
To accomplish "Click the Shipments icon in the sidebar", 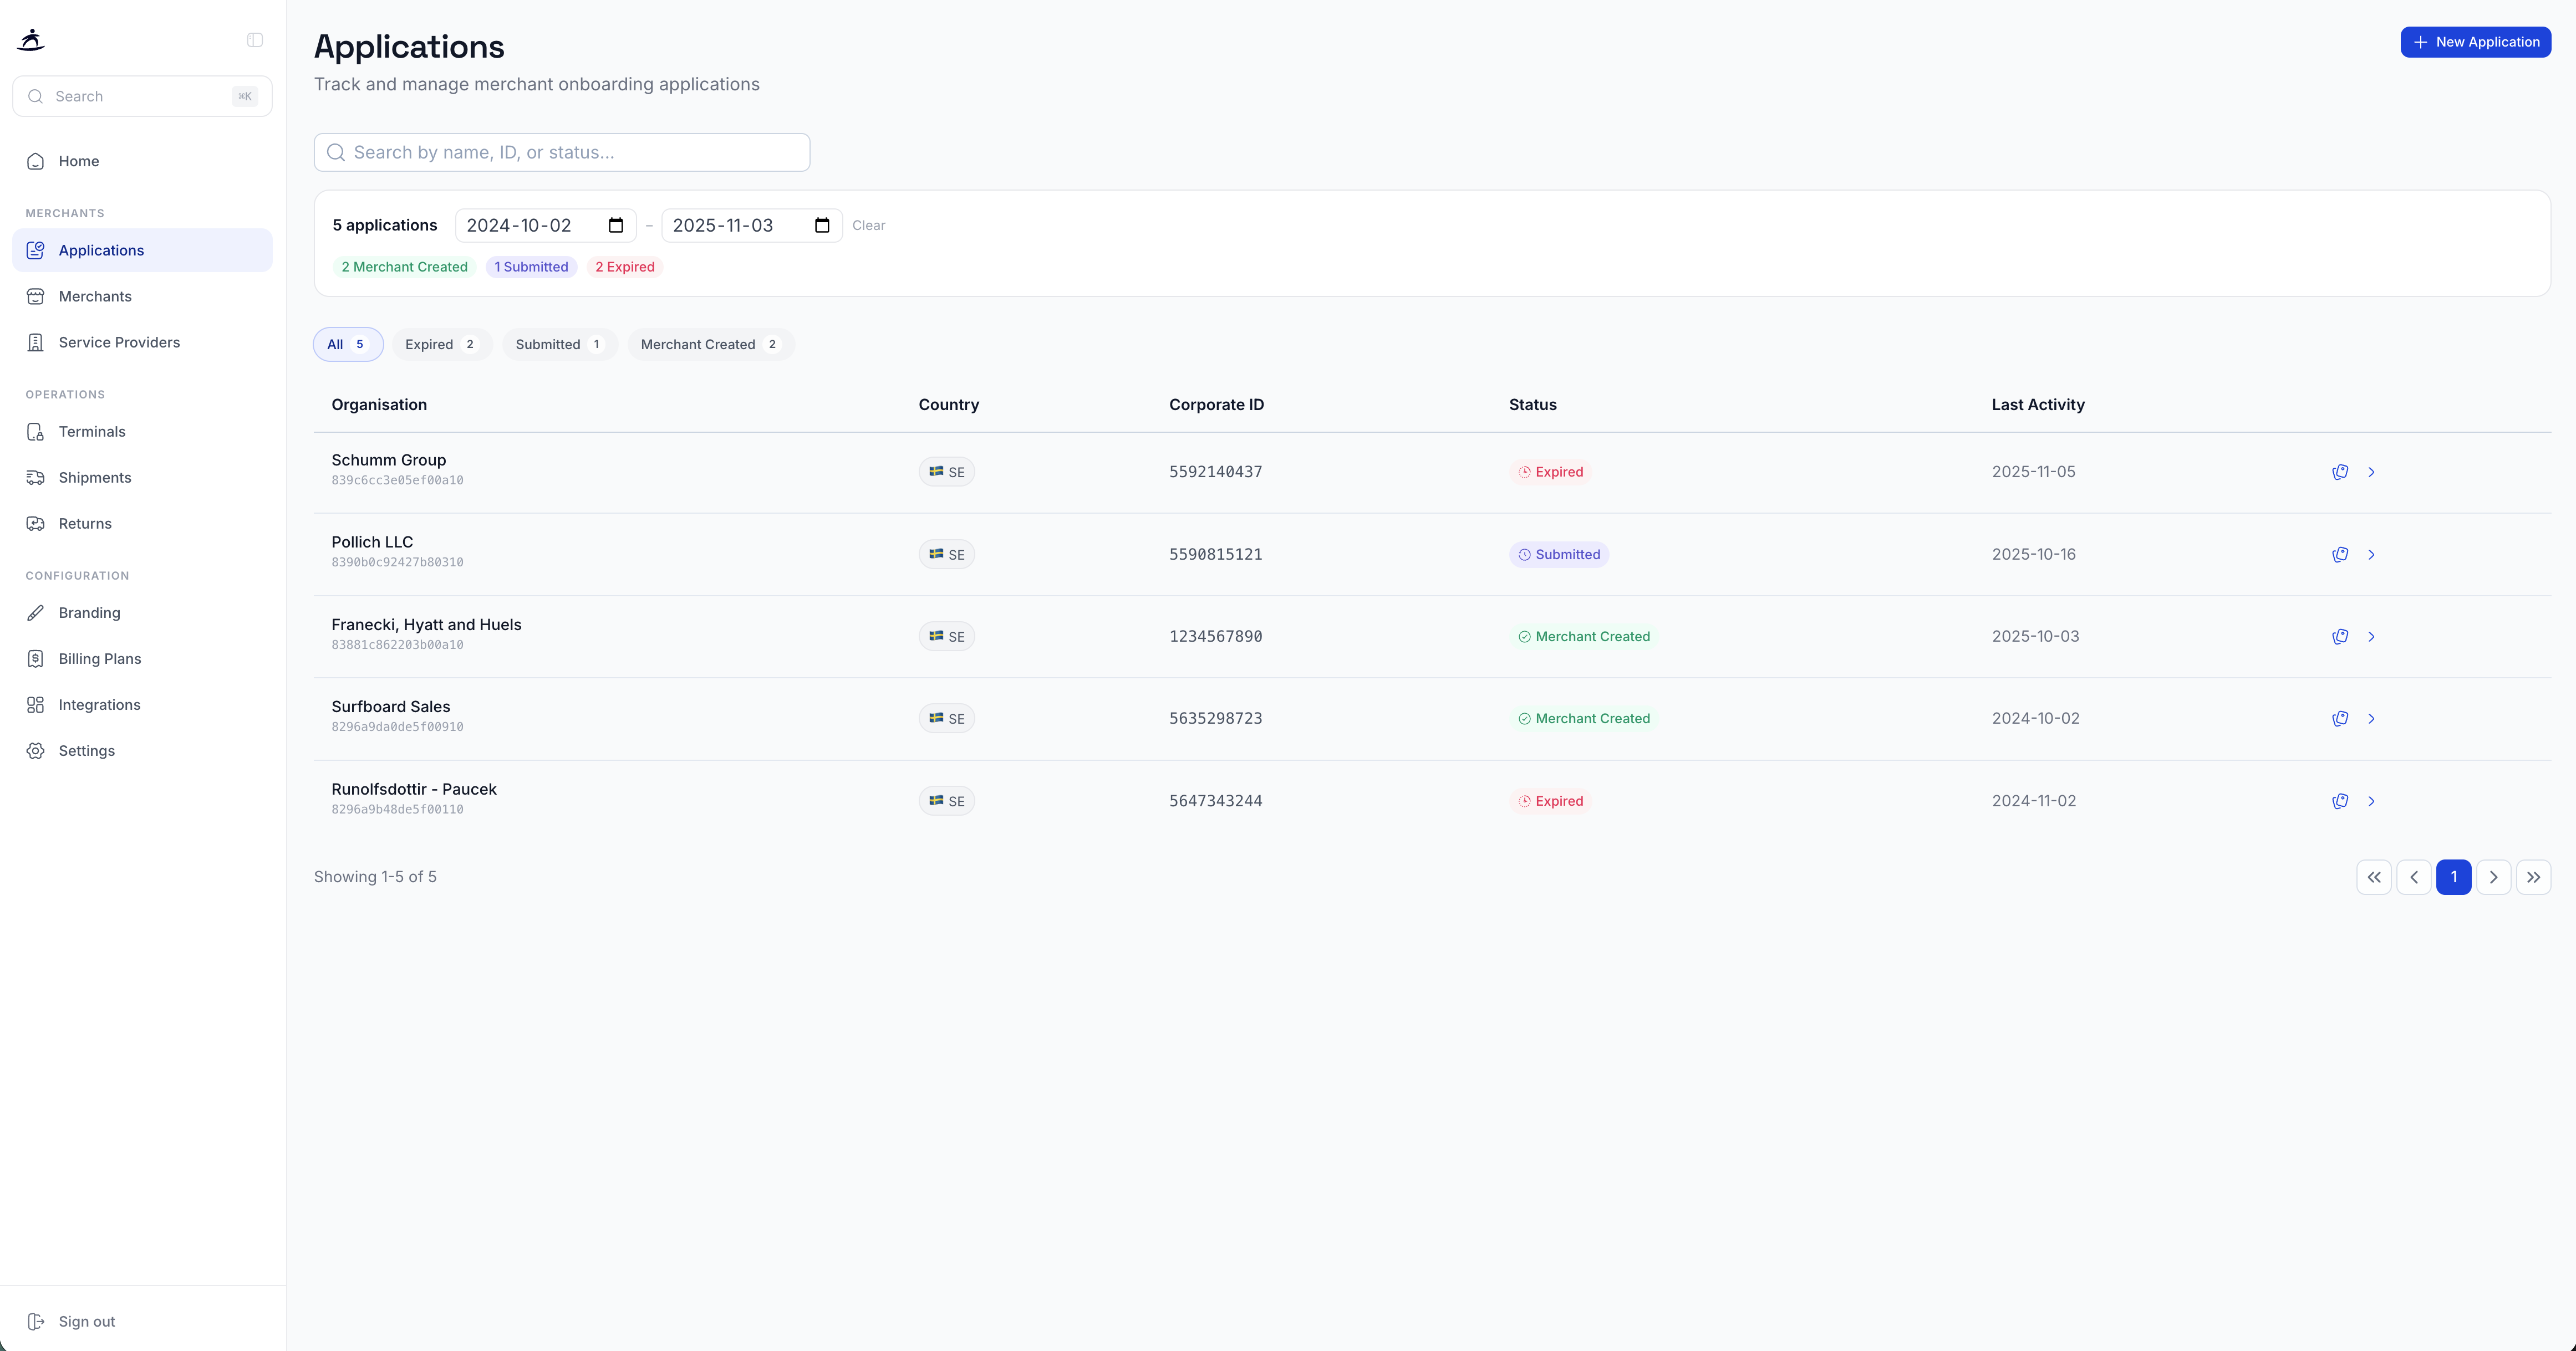I will 36,478.
